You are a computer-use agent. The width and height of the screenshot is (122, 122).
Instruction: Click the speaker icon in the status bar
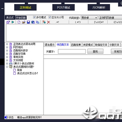[6, 117]
